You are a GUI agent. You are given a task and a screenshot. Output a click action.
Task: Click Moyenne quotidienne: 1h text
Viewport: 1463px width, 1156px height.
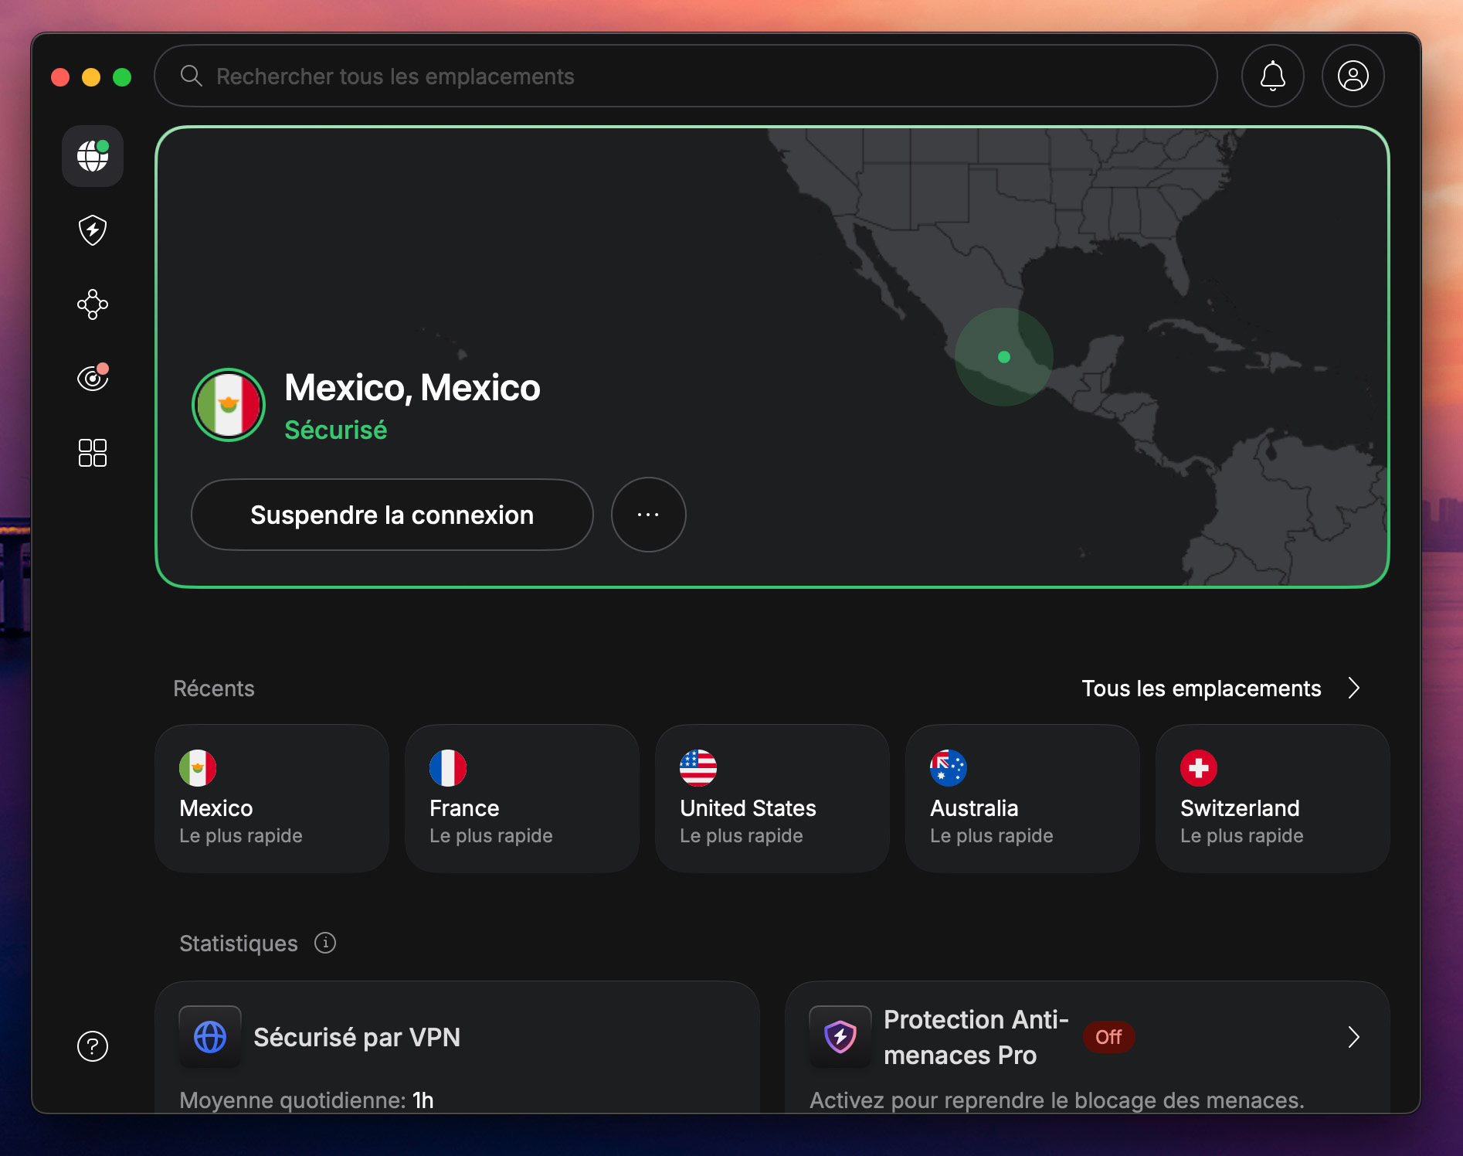coord(307,1100)
